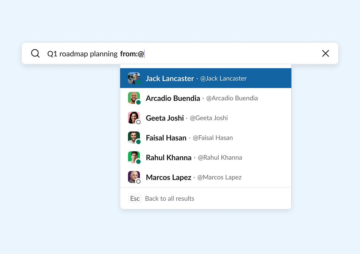
Task: Click Arcadio Buendia's profile avatar
Action: point(134,98)
